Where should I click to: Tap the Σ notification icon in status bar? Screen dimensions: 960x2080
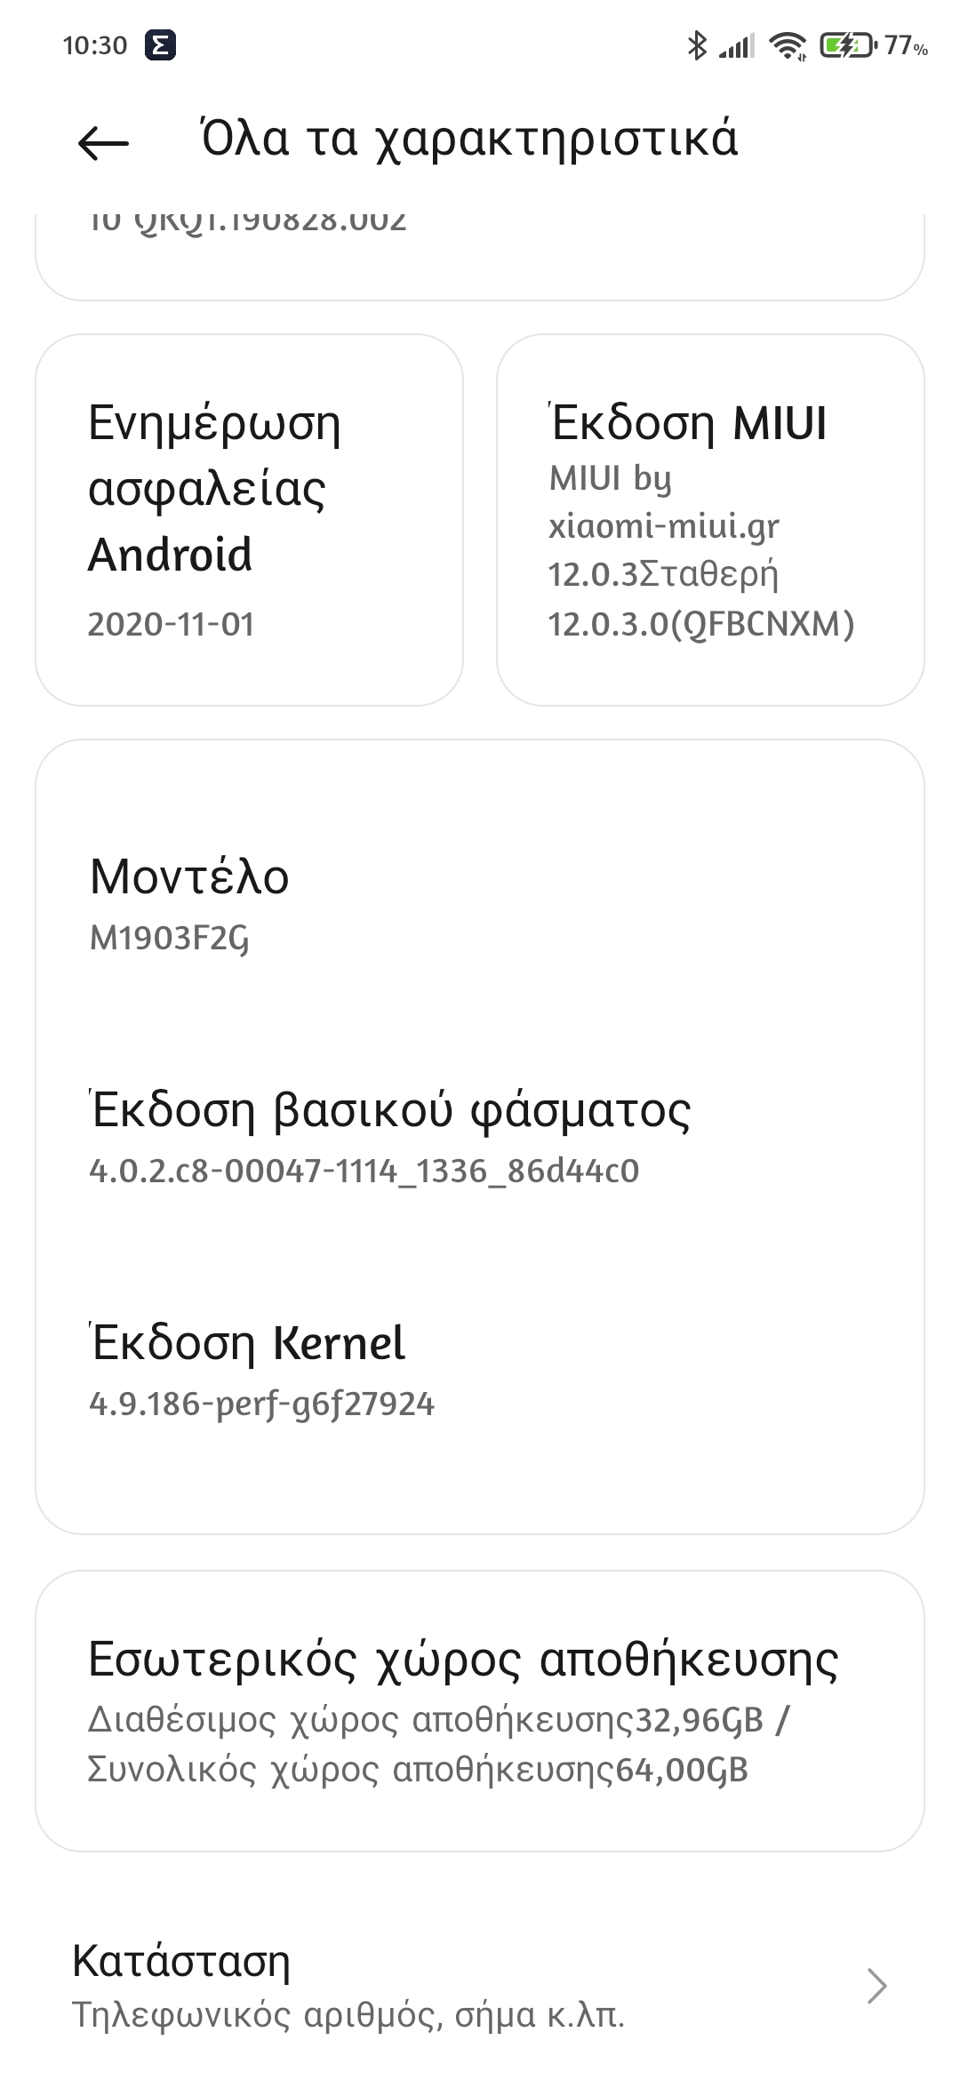click(x=160, y=45)
